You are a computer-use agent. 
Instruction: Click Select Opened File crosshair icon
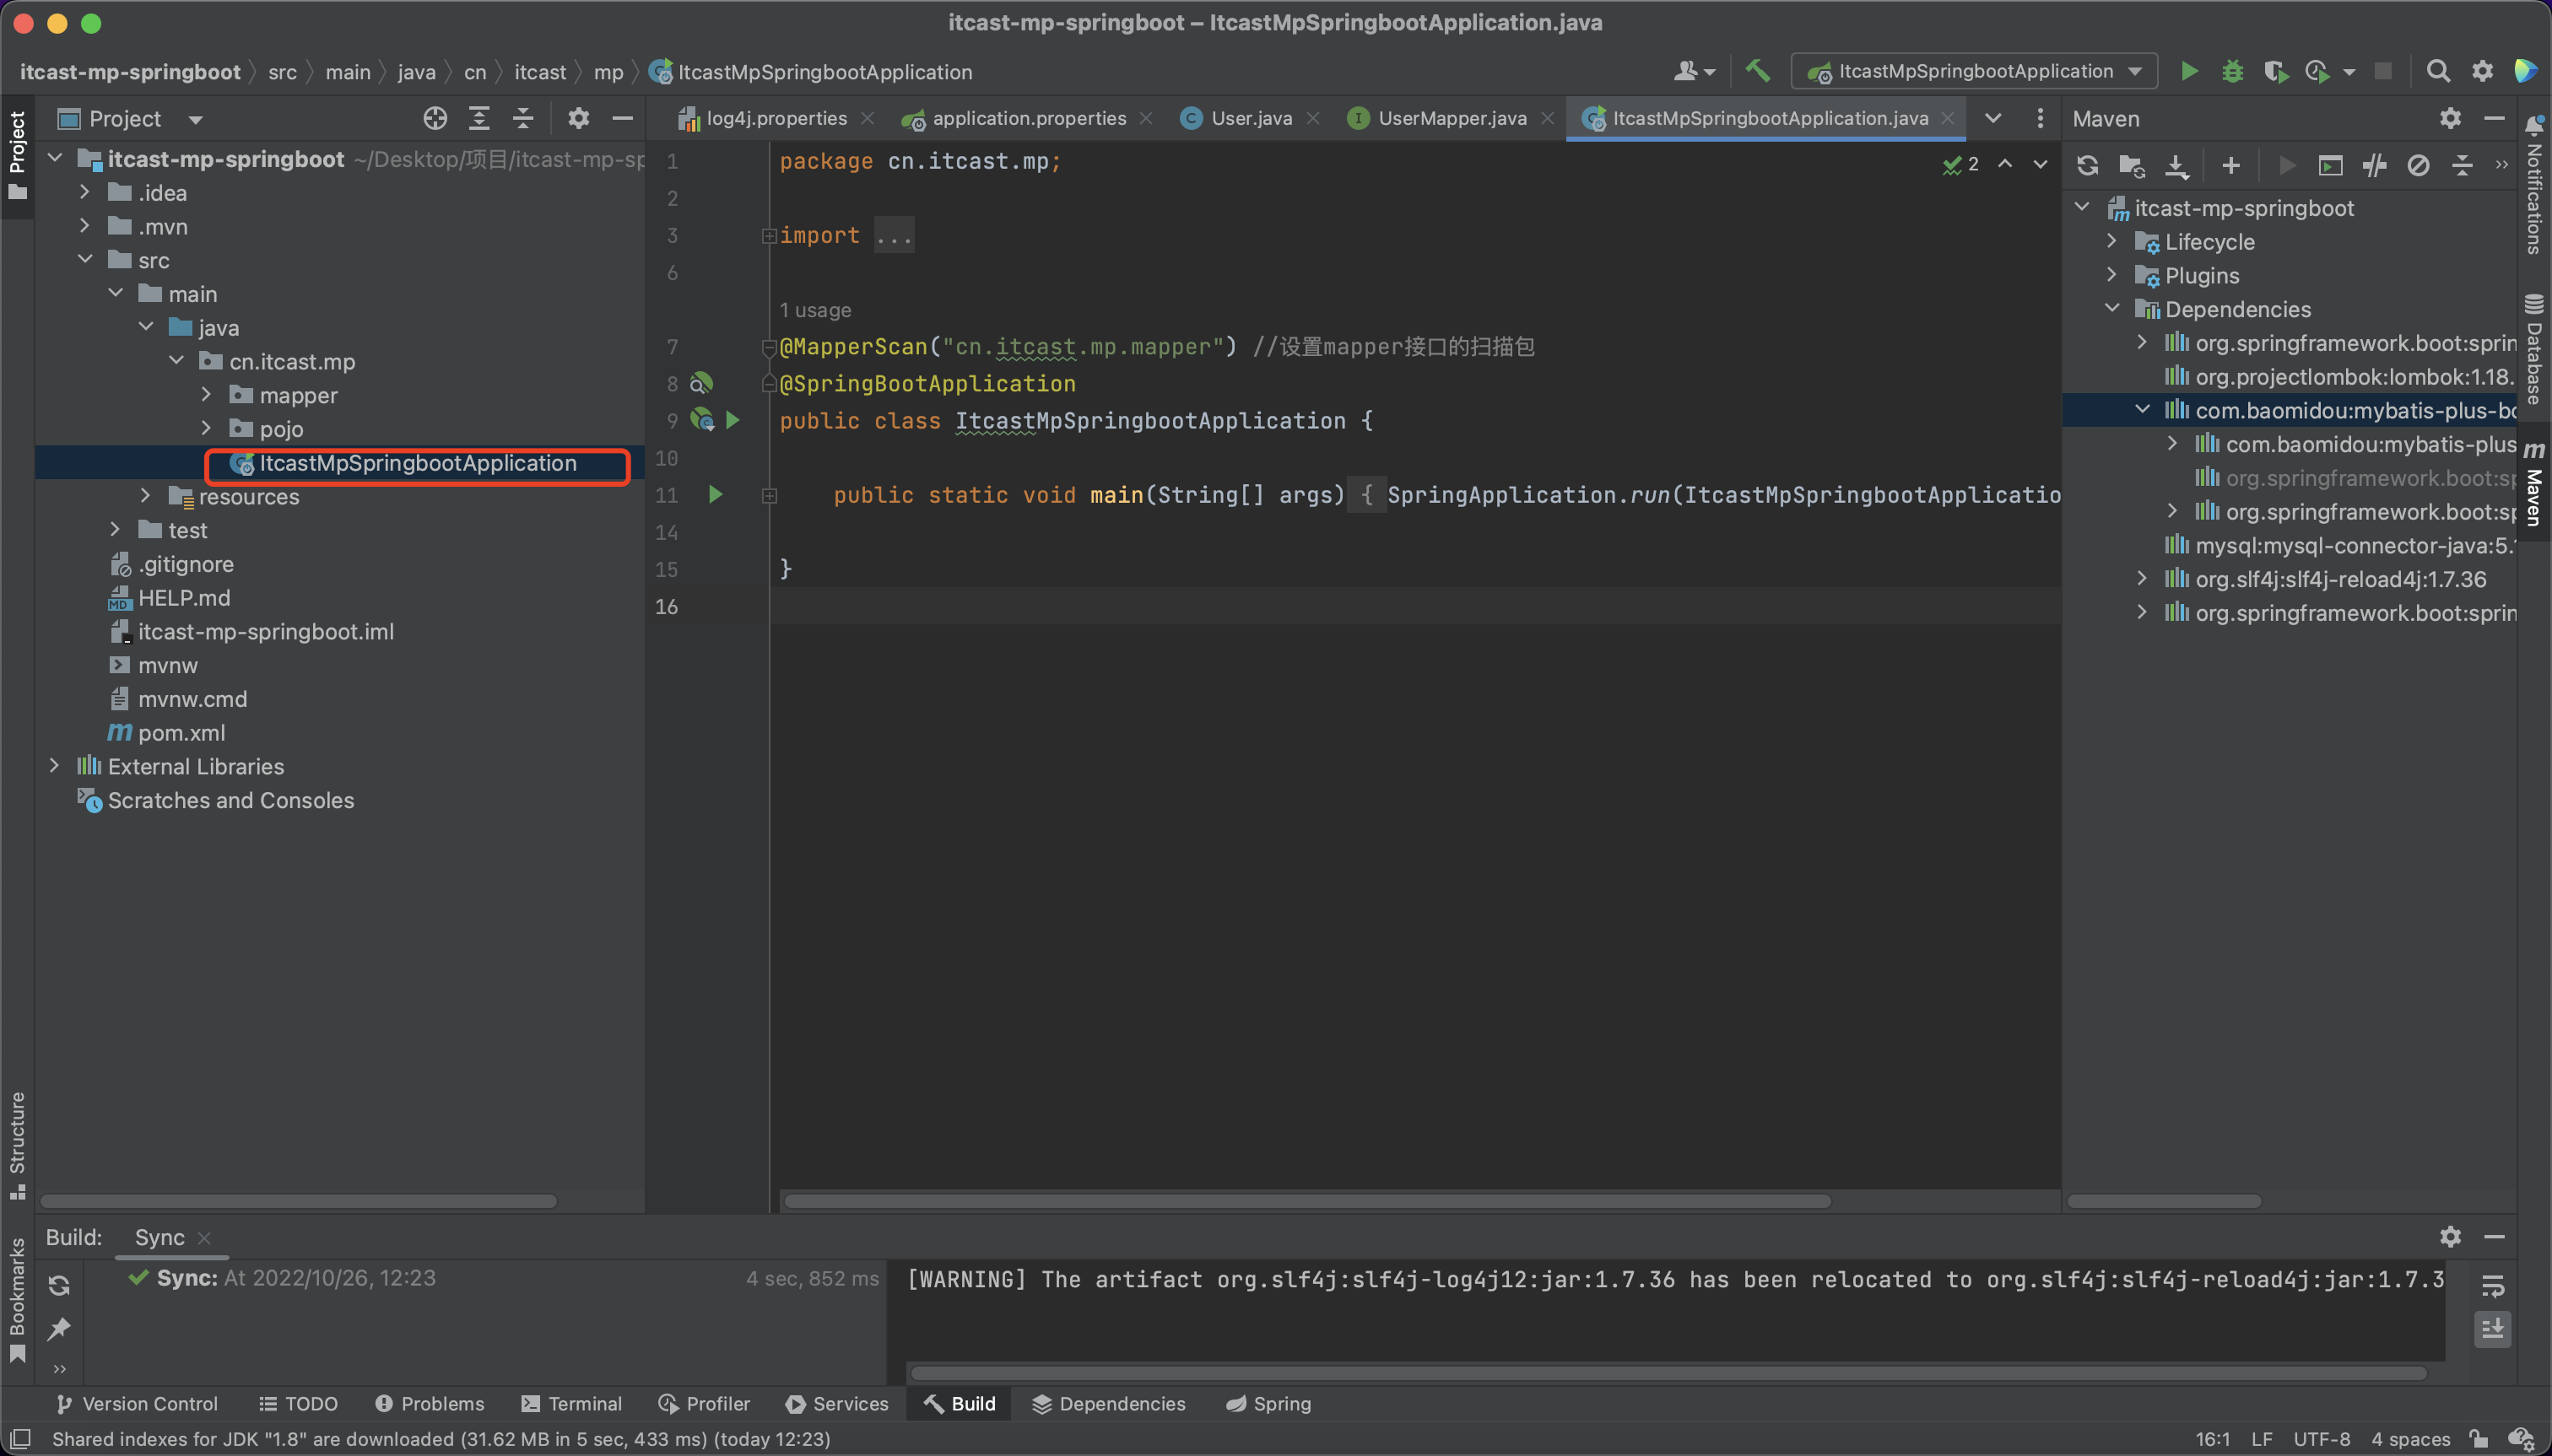(x=434, y=119)
